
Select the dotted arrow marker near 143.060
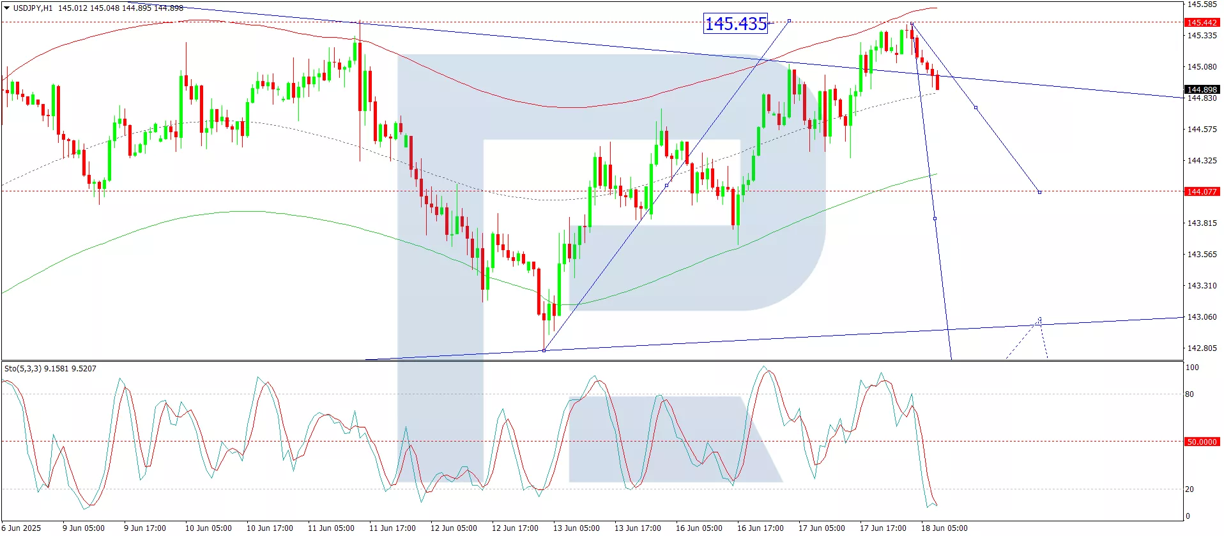coord(1040,319)
